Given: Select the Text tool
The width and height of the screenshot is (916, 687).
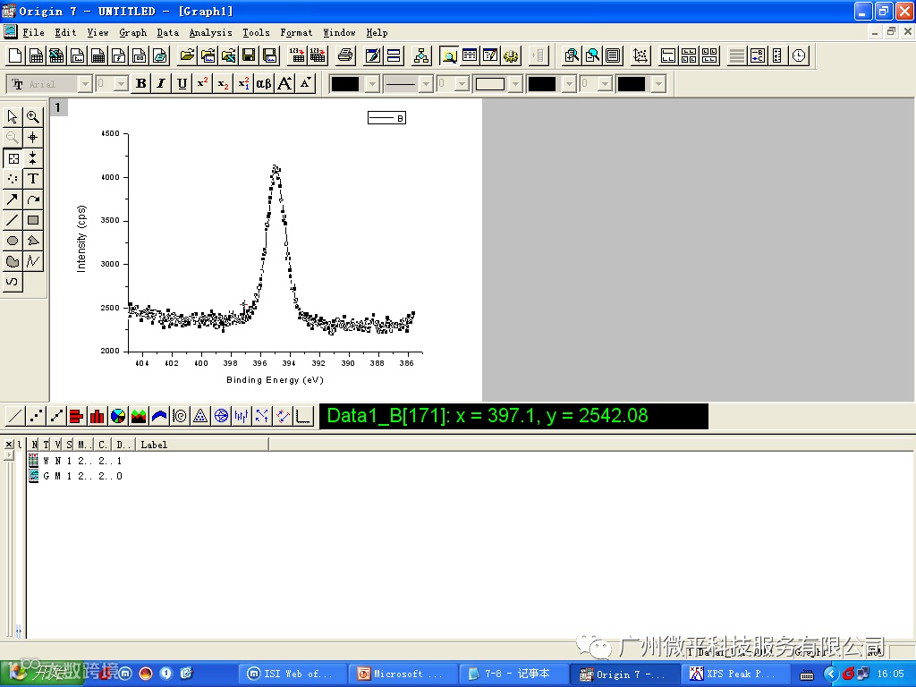Looking at the screenshot, I should click(33, 179).
